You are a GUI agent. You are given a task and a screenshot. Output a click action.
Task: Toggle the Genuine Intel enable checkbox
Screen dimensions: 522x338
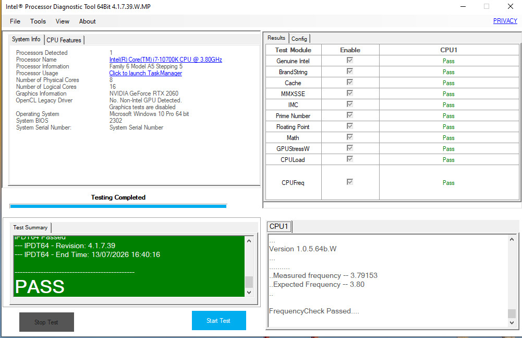click(350, 61)
